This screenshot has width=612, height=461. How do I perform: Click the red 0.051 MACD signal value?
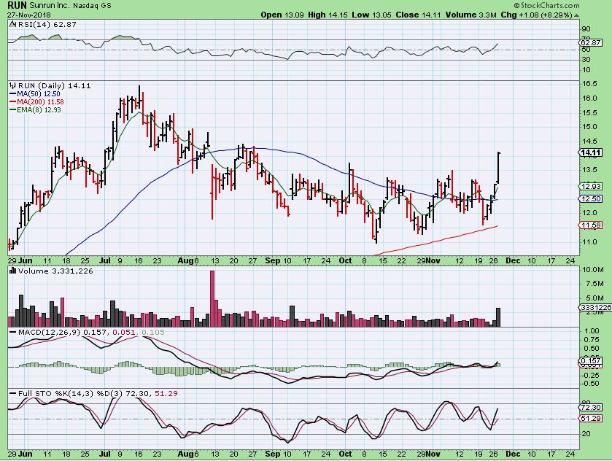click(124, 332)
